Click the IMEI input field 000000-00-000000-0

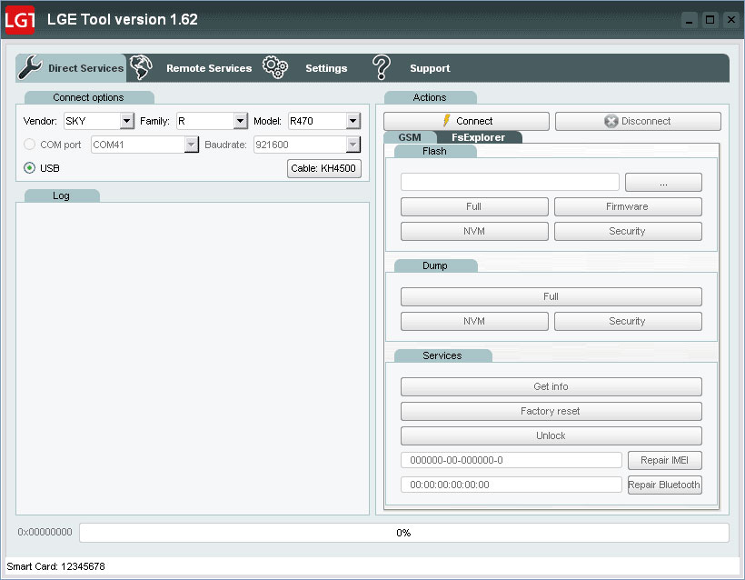pyautogui.click(x=512, y=460)
